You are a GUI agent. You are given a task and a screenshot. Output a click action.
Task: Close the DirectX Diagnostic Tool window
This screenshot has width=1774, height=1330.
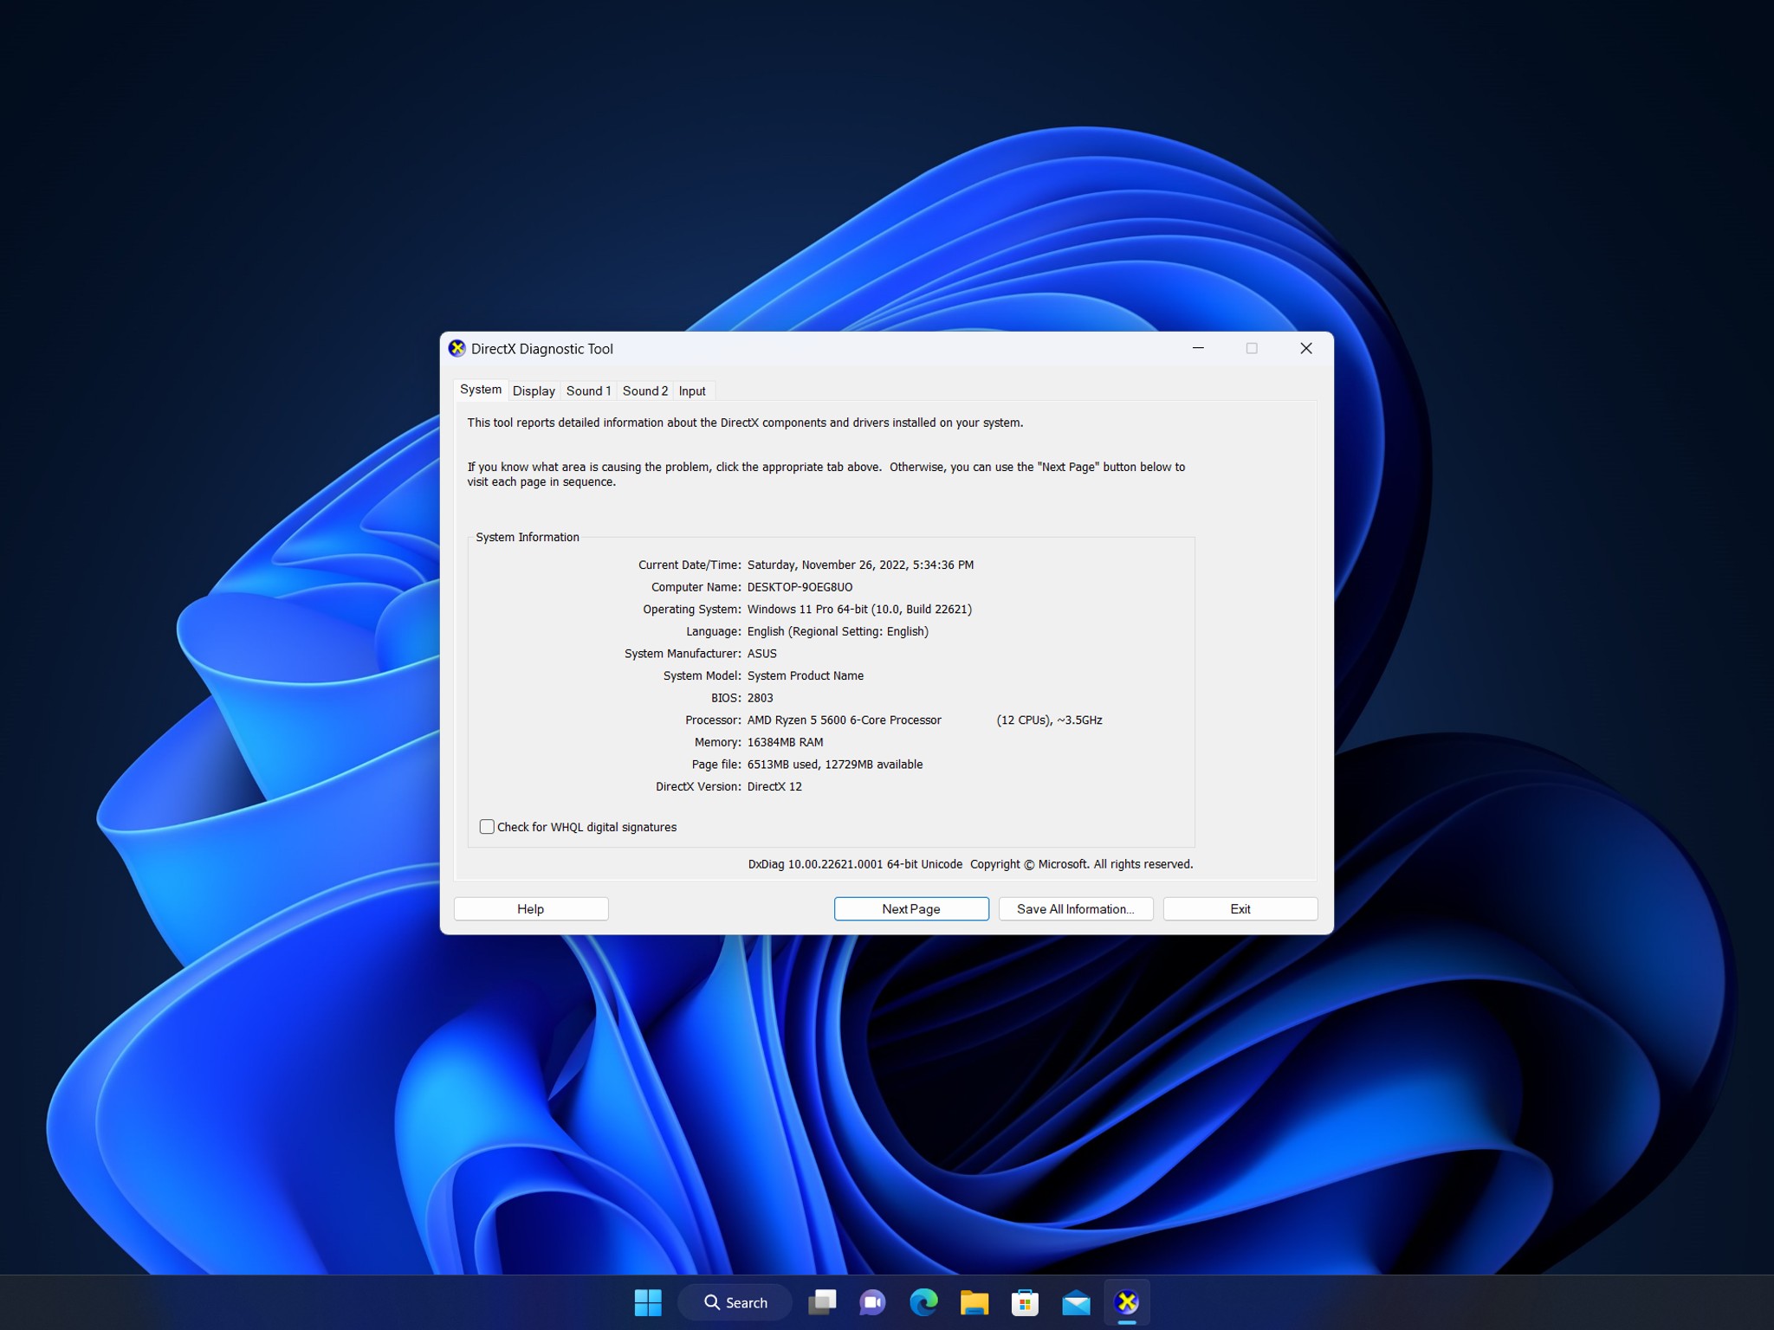coord(1306,348)
